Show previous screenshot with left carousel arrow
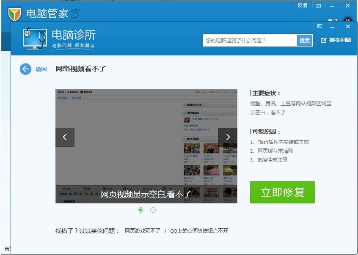Screen dimensions: 358x255 65,137
